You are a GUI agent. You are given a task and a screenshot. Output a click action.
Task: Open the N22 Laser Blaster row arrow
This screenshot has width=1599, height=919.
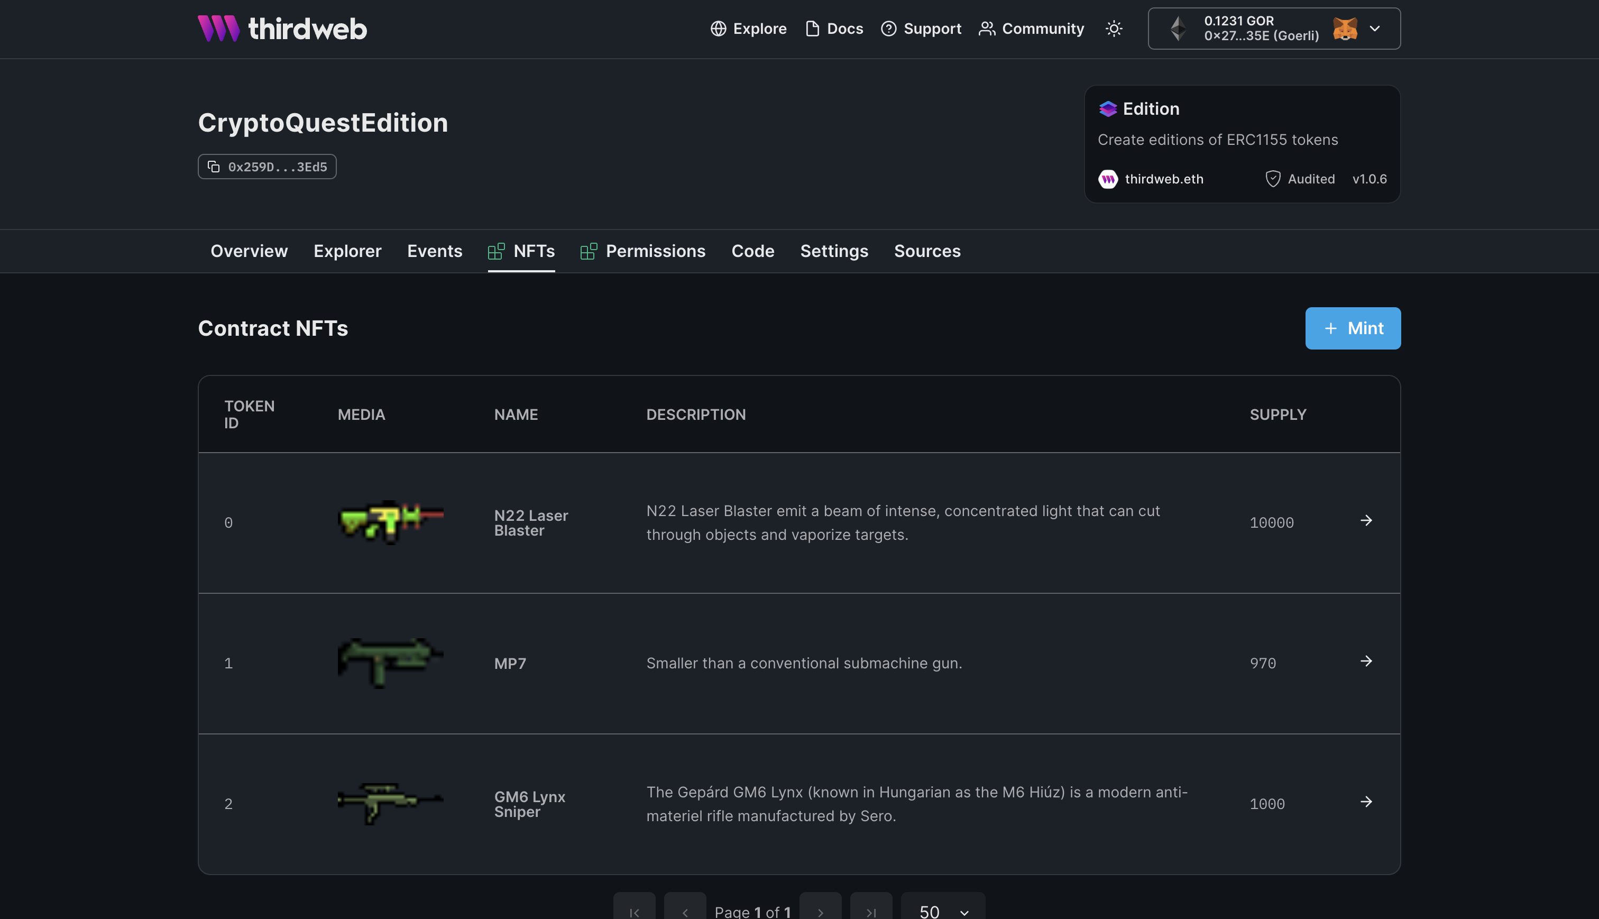click(x=1366, y=521)
